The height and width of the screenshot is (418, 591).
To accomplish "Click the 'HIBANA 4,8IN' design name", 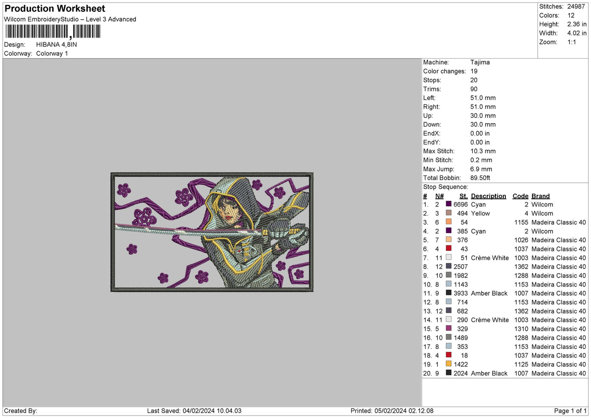I will tap(57, 44).
